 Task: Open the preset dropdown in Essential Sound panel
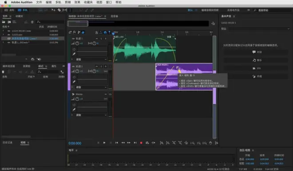click(x=259, y=29)
